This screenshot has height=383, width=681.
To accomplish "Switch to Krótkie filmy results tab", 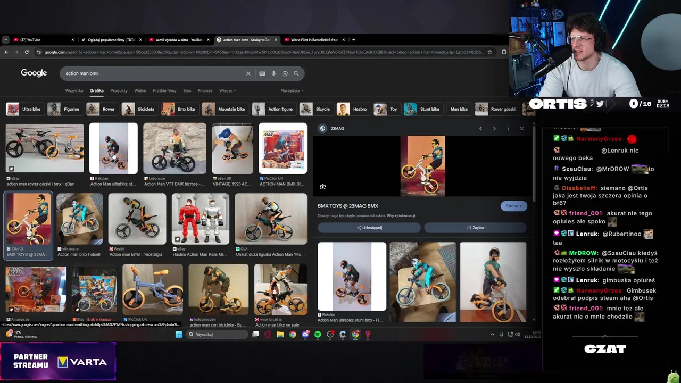I will (x=164, y=90).
